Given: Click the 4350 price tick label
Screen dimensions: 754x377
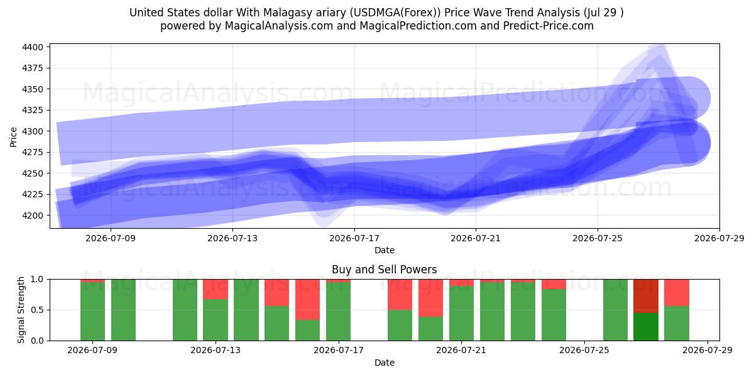Looking at the screenshot, I should [x=33, y=89].
